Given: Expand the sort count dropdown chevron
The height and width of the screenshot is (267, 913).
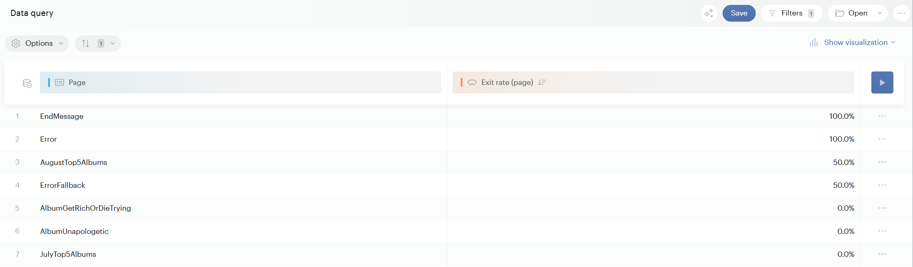Looking at the screenshot, I should [x=112, y=43].
